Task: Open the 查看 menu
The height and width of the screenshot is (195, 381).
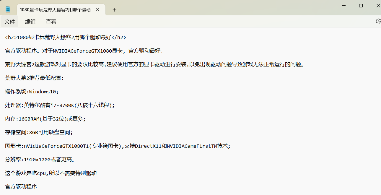Action: 51,22
